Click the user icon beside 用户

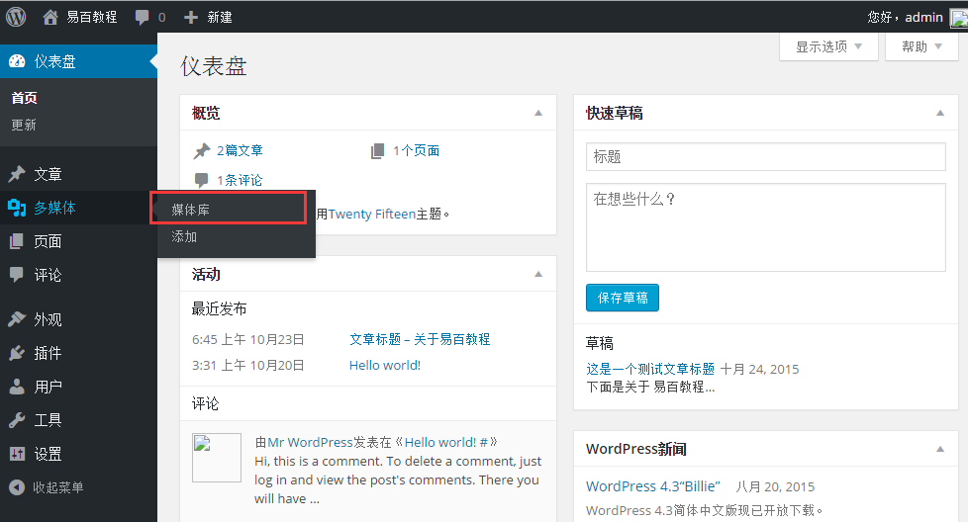click(x=17, y=387)
